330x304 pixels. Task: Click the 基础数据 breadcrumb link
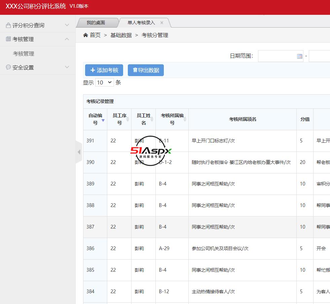(x=121, y=35)
